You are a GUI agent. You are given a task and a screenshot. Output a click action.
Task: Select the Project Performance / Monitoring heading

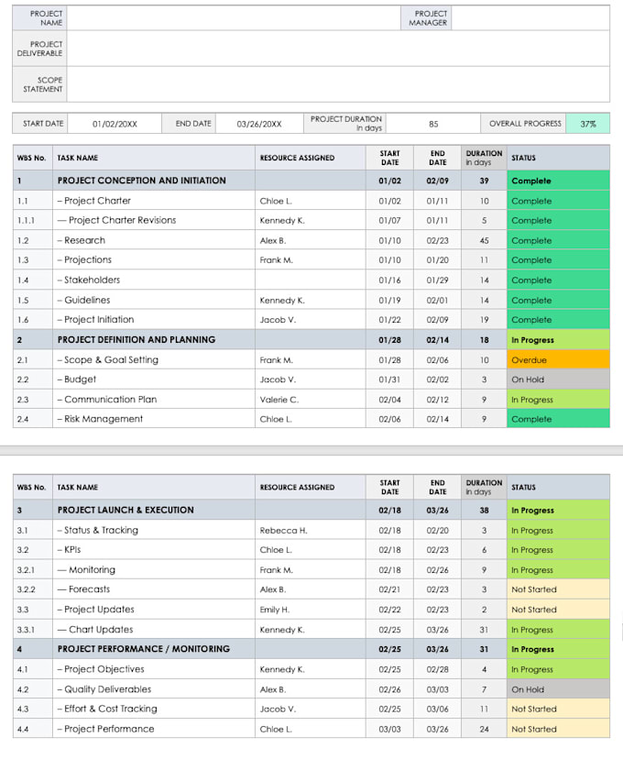pos(144,649)
